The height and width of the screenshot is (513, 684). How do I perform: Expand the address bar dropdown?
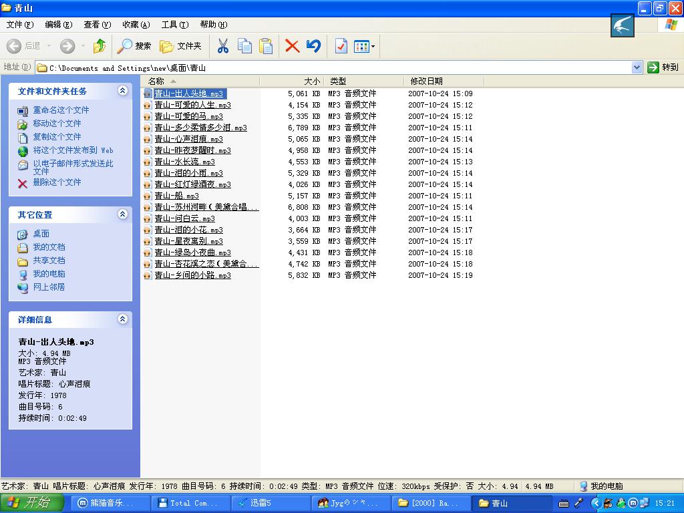click(637, 67)
